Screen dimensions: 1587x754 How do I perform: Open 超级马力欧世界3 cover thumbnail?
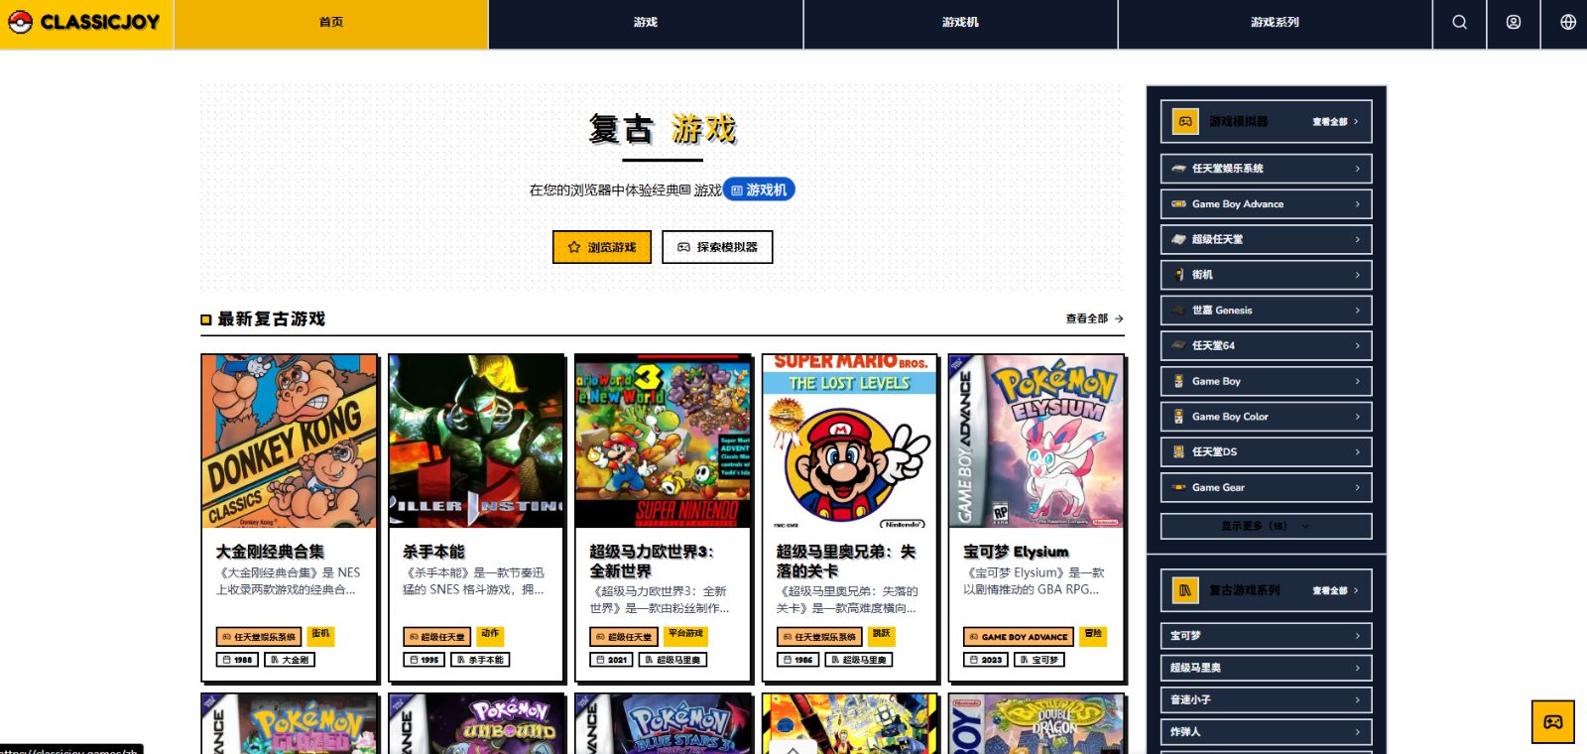[x=663, y=441]
